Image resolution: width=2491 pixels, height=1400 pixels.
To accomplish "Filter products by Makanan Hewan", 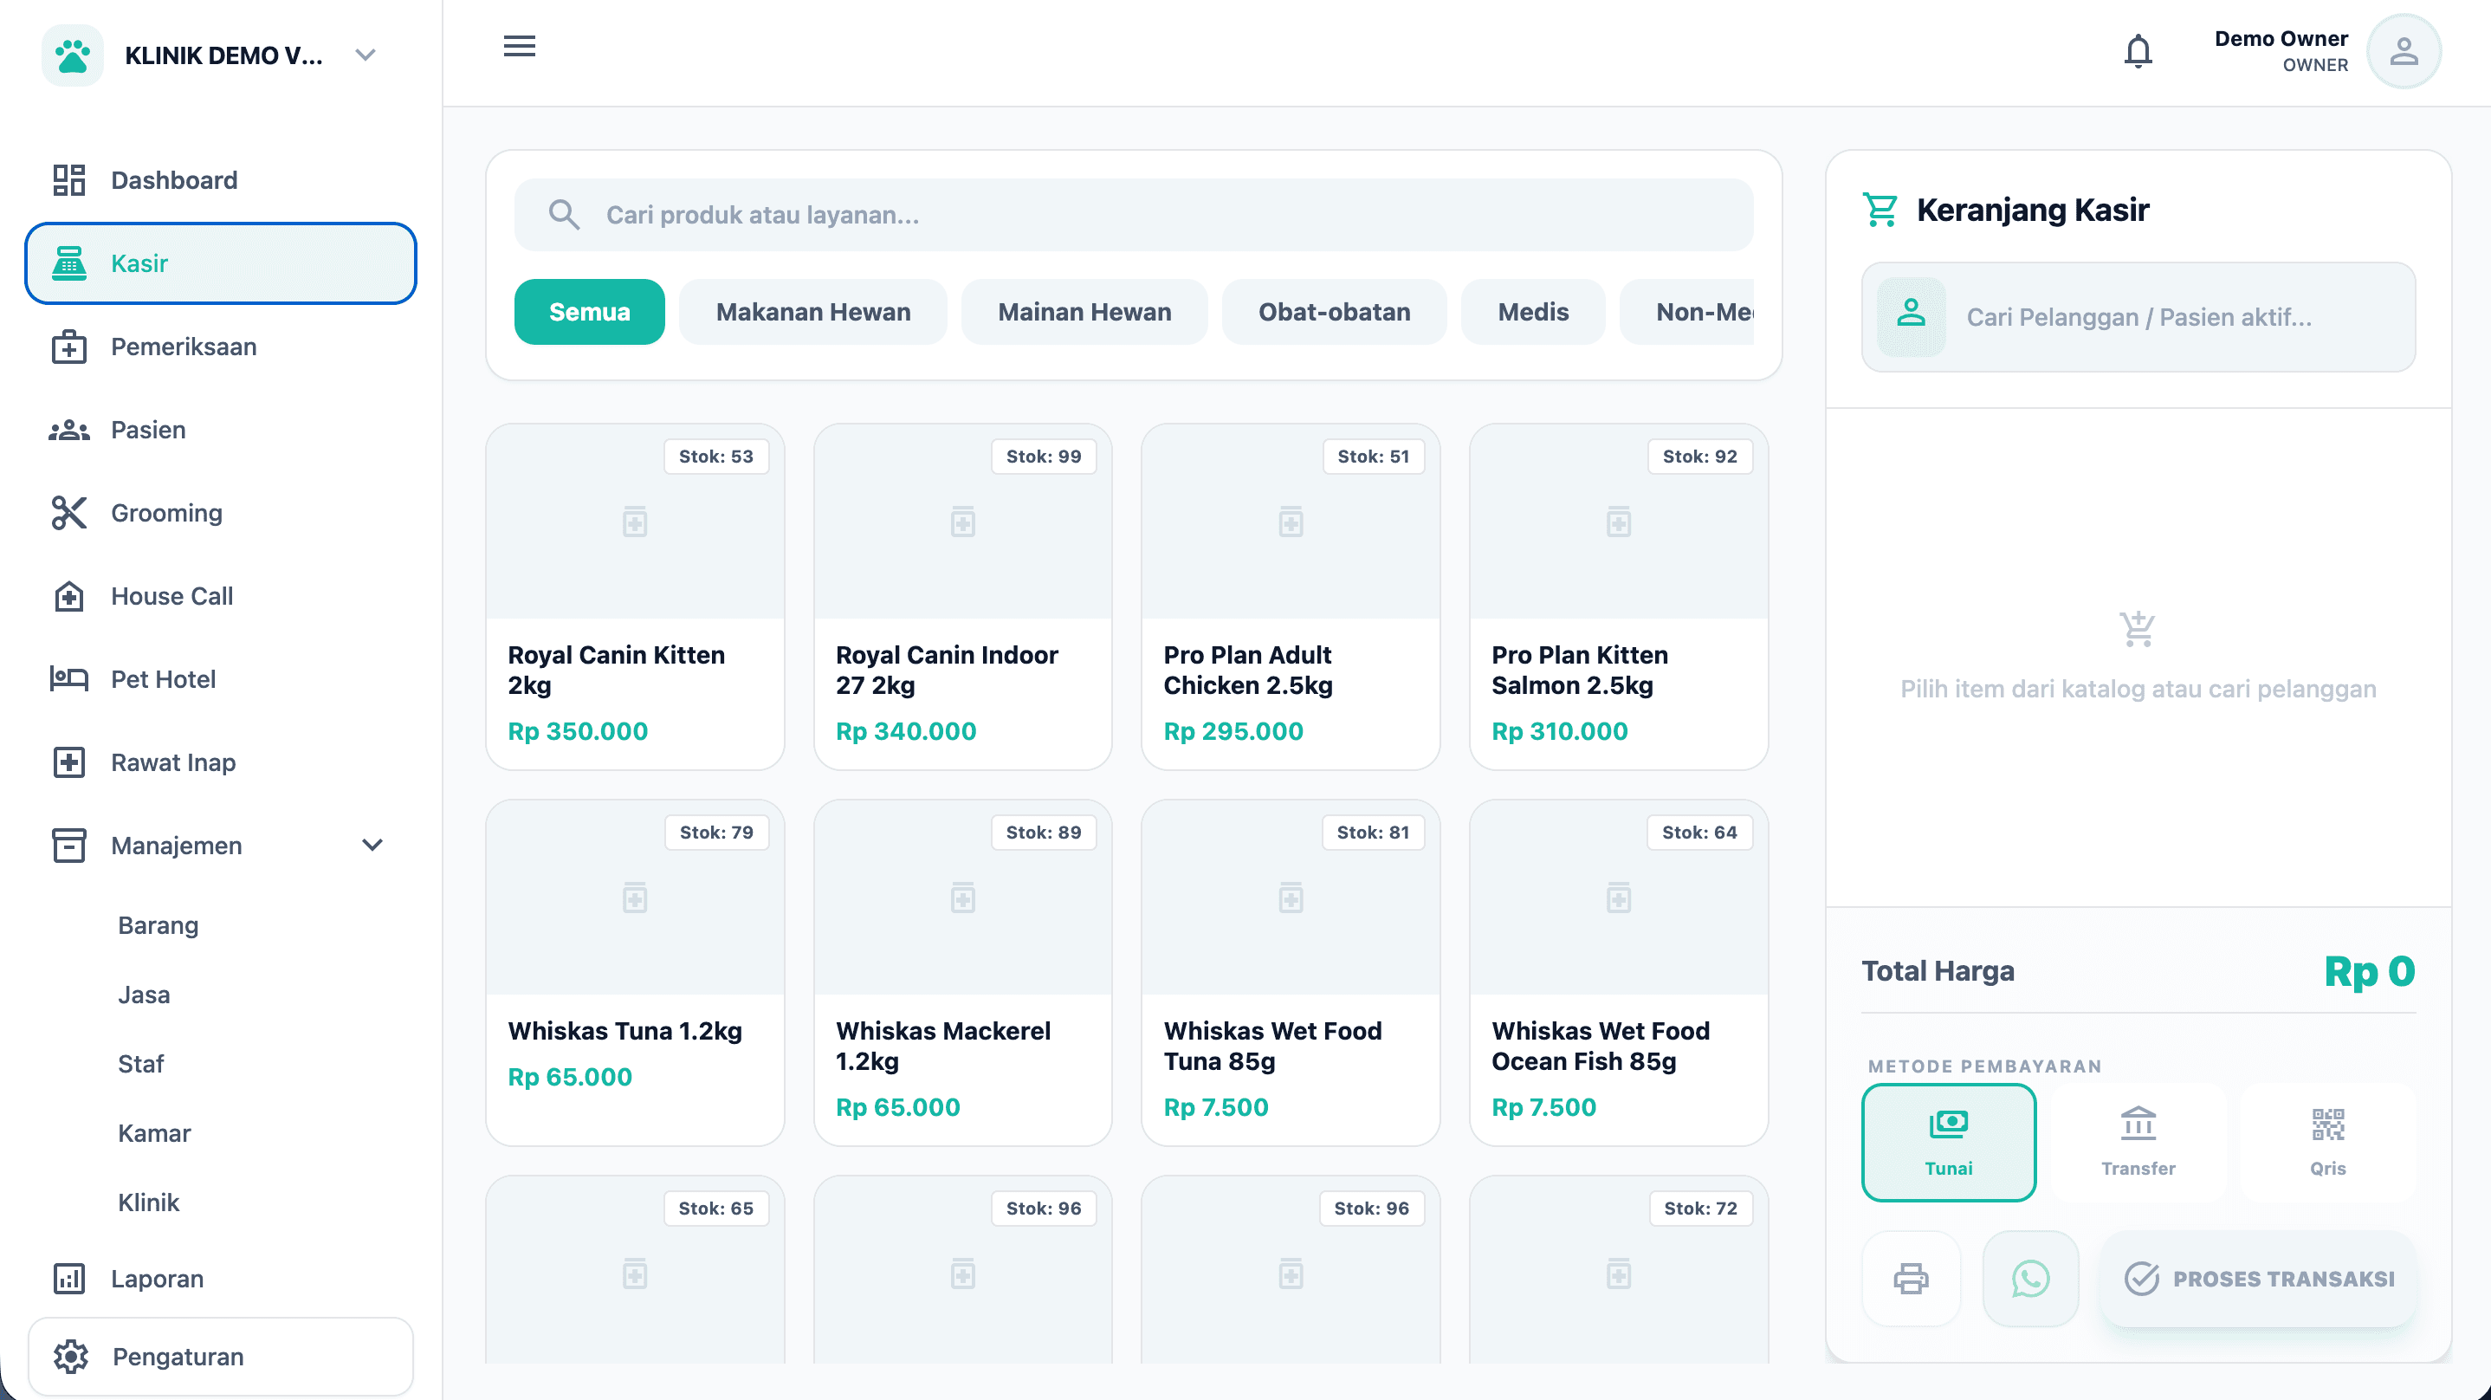I will tap(813, 312).
